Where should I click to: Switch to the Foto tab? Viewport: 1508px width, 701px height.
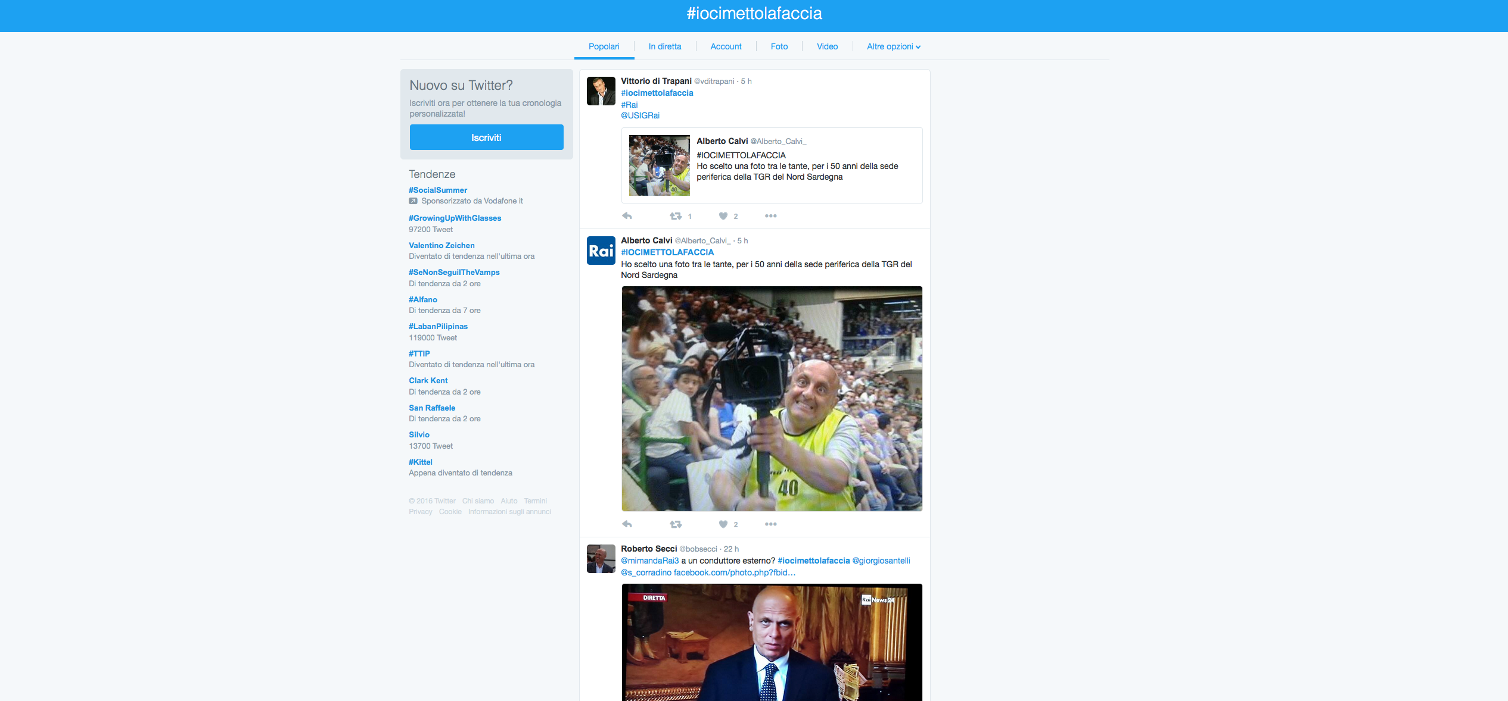(779, 46)
